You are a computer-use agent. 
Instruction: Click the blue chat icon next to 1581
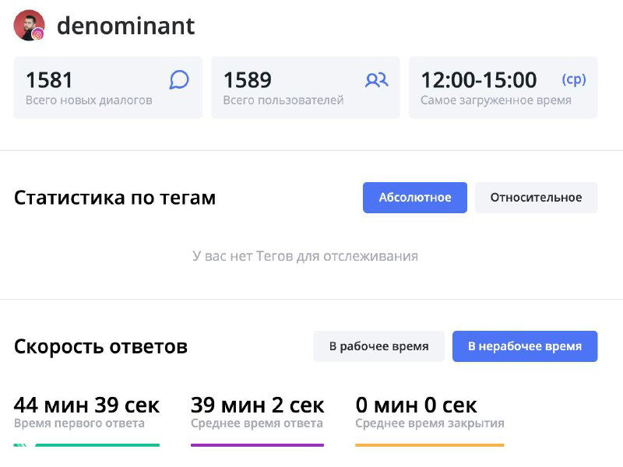pyautogui.click(x=178, y=79)
